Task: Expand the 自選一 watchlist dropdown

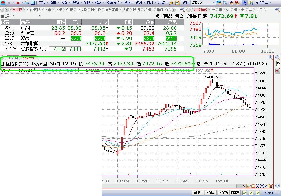Action: [39, 16]
